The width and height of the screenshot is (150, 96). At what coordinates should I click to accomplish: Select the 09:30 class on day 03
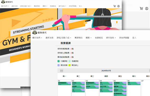(92, 83)
